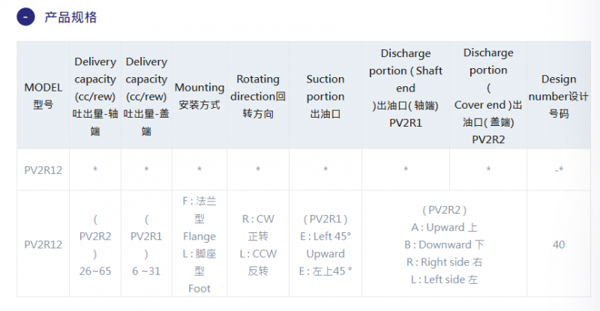
Task: Select the Flange and Foot mounting cell
Action: (x=199, y=244)
